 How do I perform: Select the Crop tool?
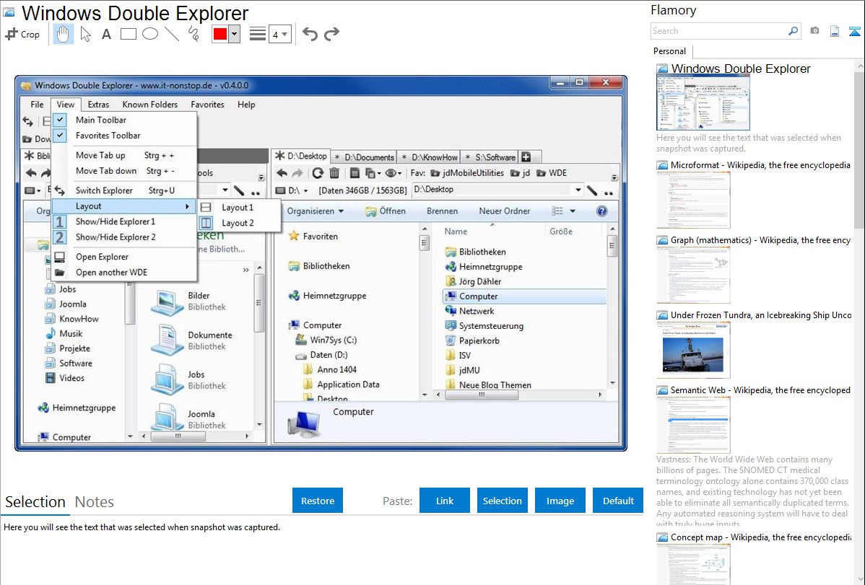coord(22,34)
